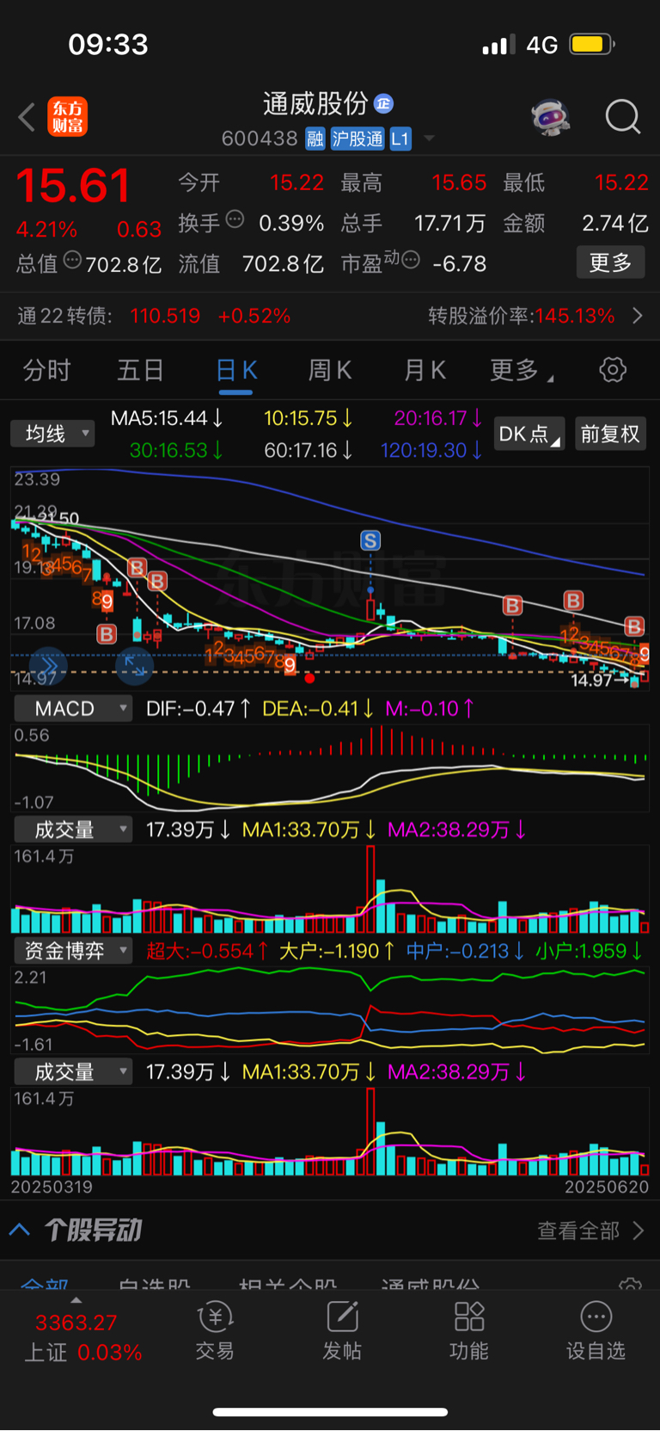Tap the search magnifier icon
660x1431 pixels.
tap(622, 117)
